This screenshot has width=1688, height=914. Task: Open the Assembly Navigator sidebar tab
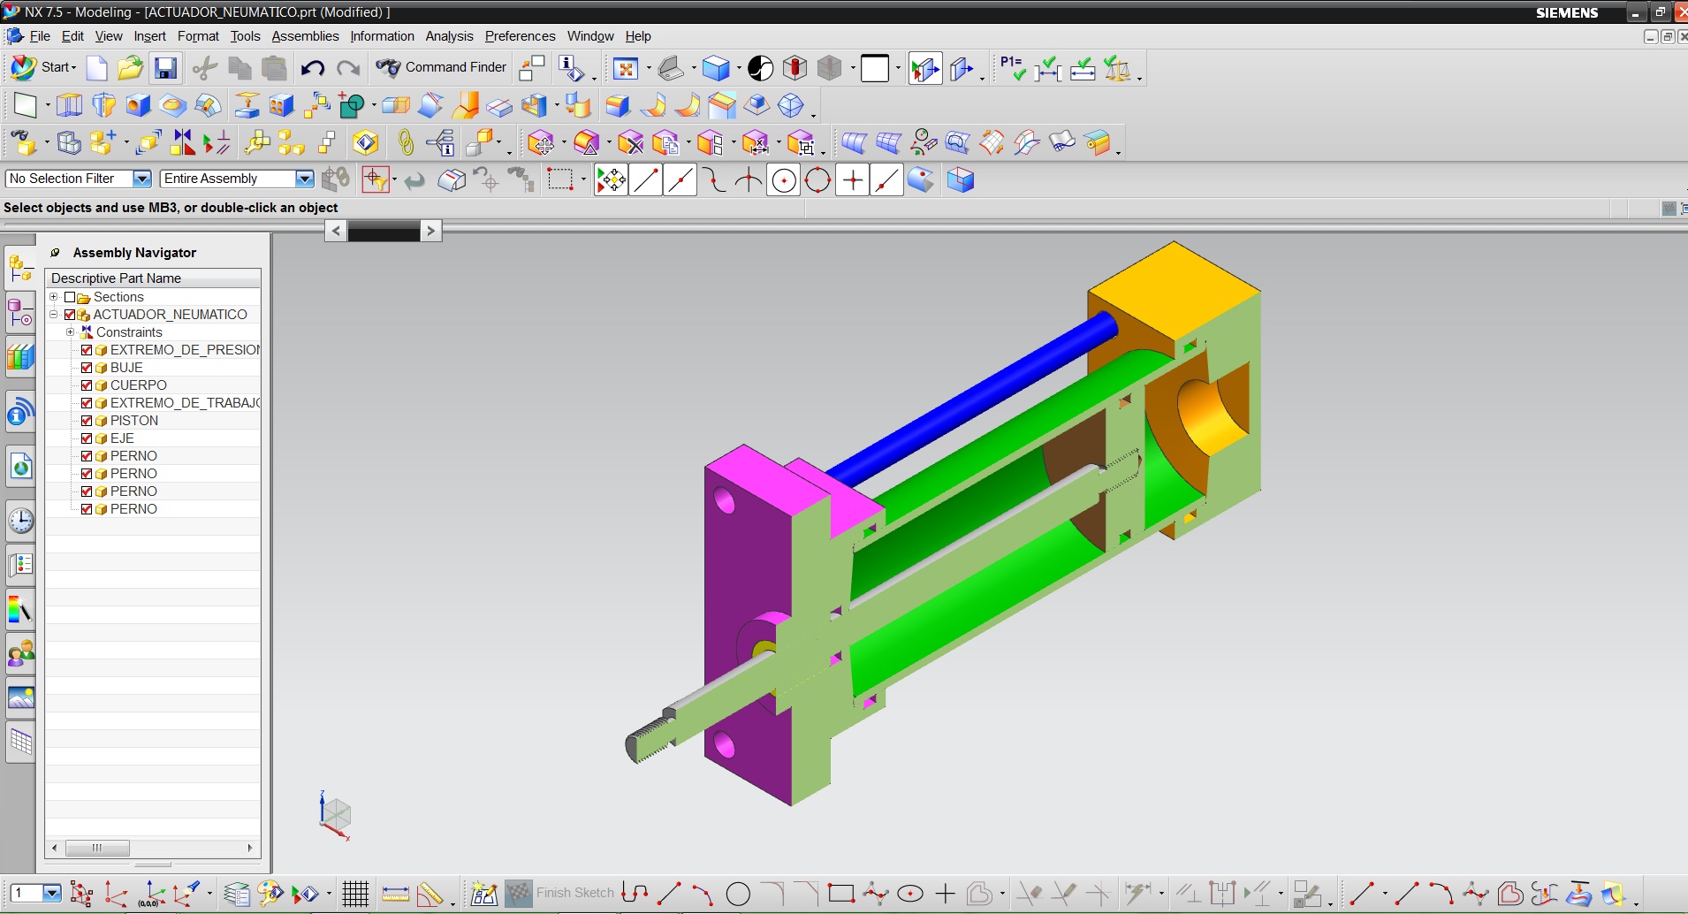21,268
